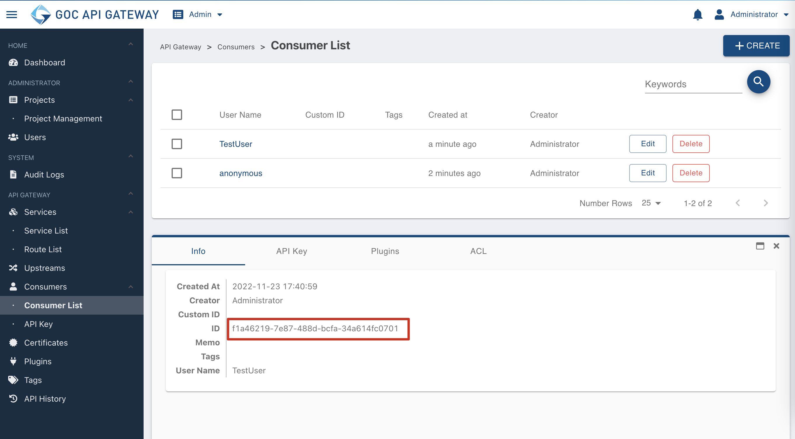Delete the TestUser consumer
Viewport: 795px width, 439px height.
(x=691, y=144)
